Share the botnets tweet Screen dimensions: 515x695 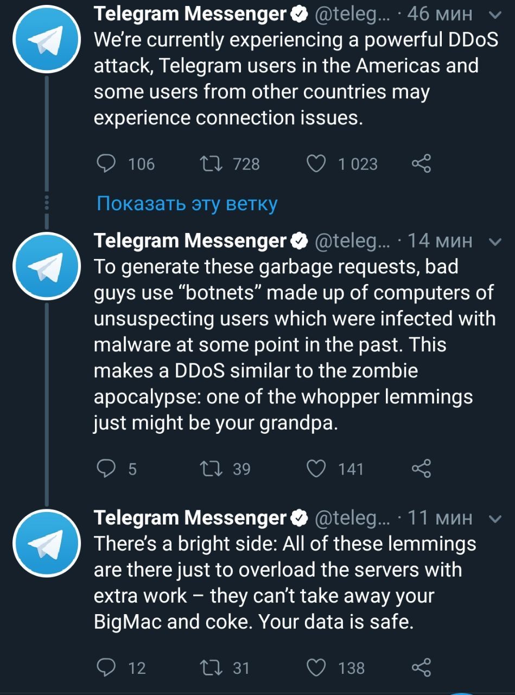point(421,469)
